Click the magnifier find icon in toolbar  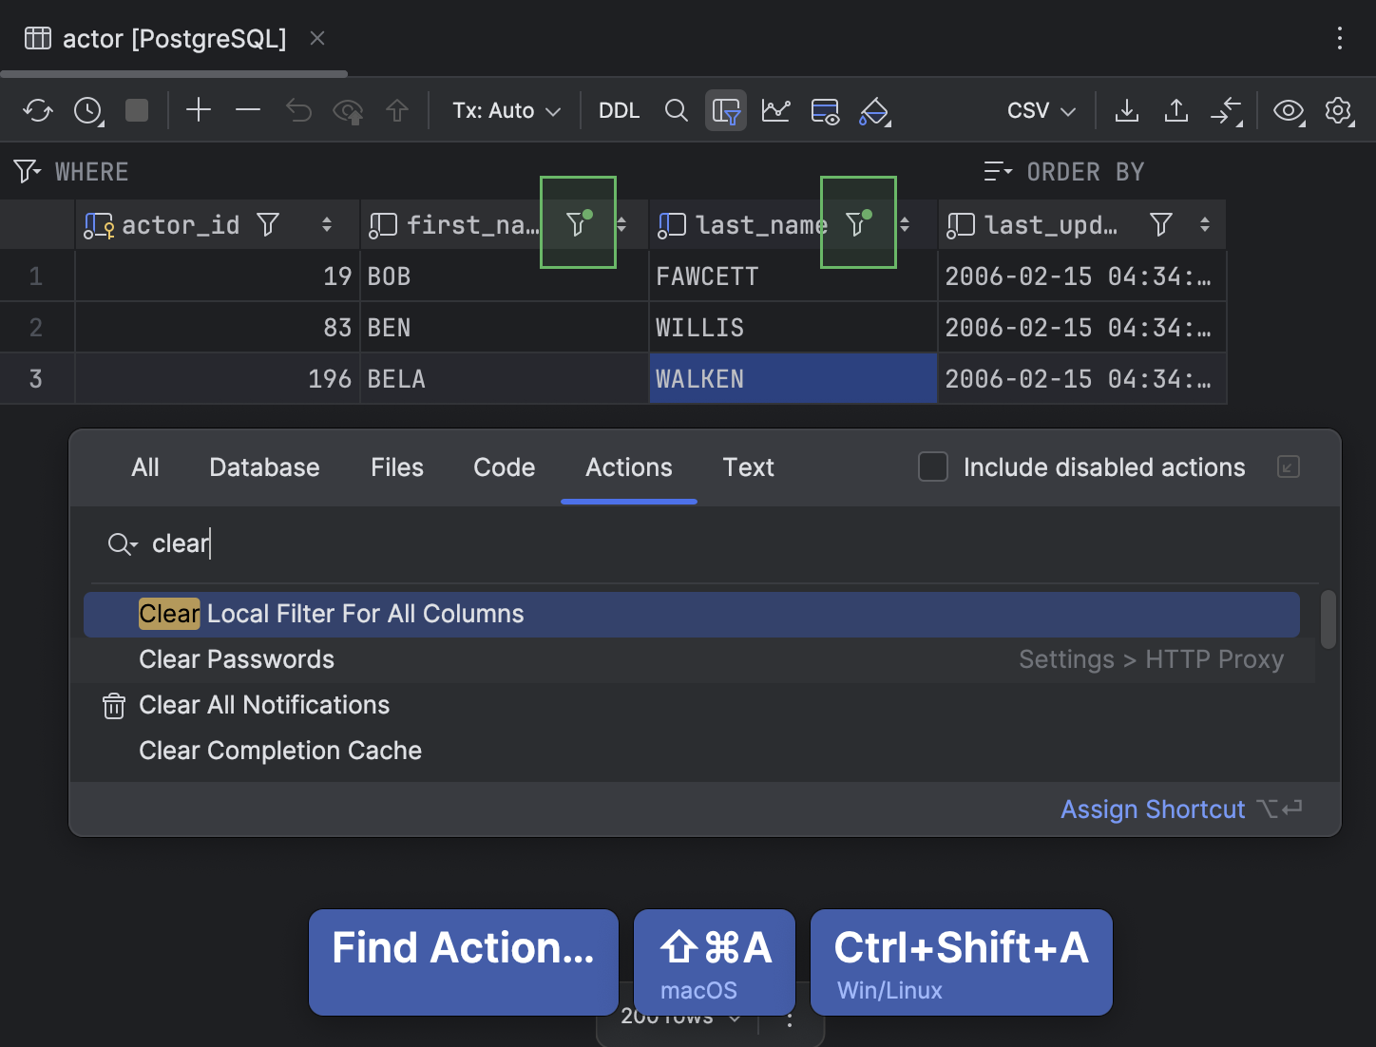click(x=676, y=110)
